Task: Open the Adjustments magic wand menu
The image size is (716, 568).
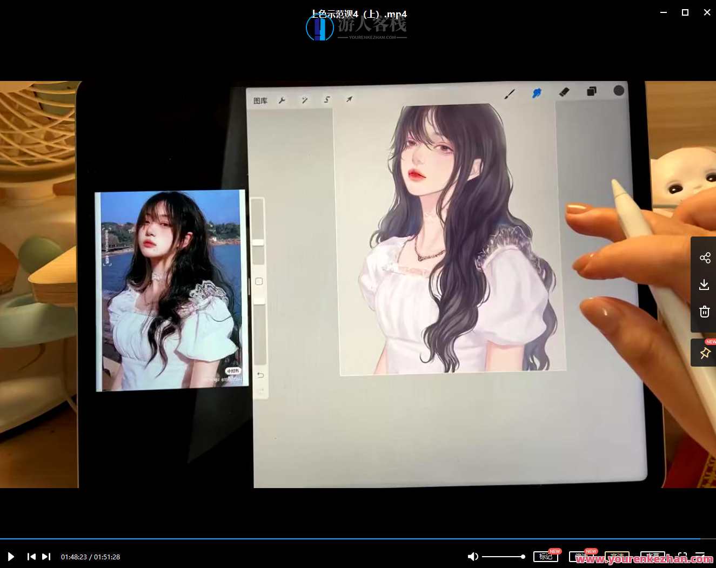Action: click(x=305, y=100)
